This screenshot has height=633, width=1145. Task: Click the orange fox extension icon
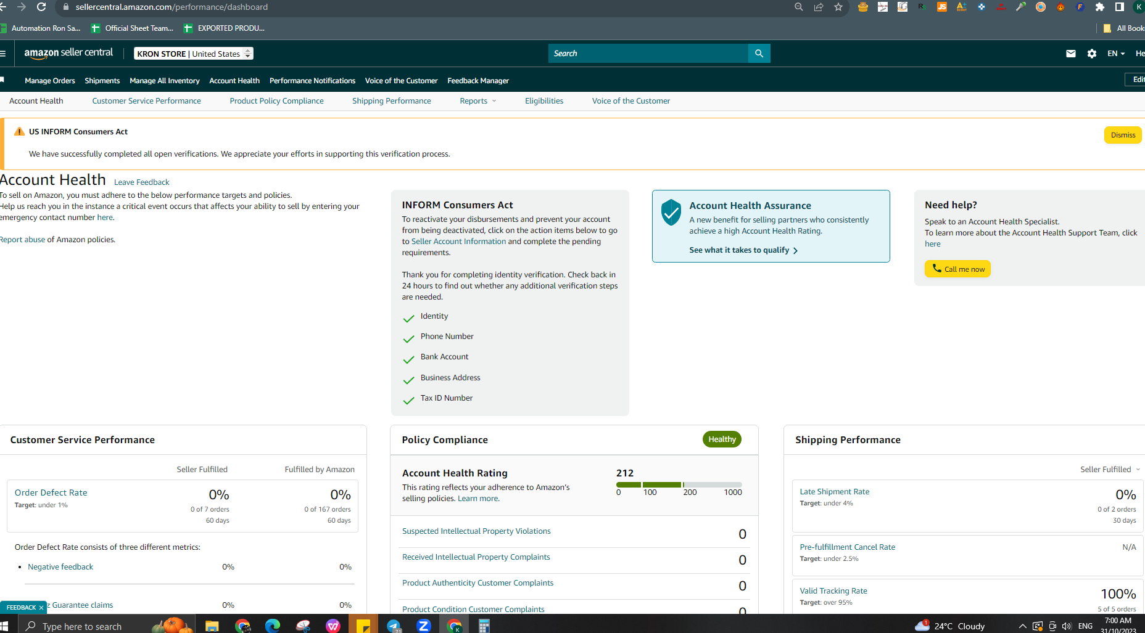click(x=1060, y=7)
